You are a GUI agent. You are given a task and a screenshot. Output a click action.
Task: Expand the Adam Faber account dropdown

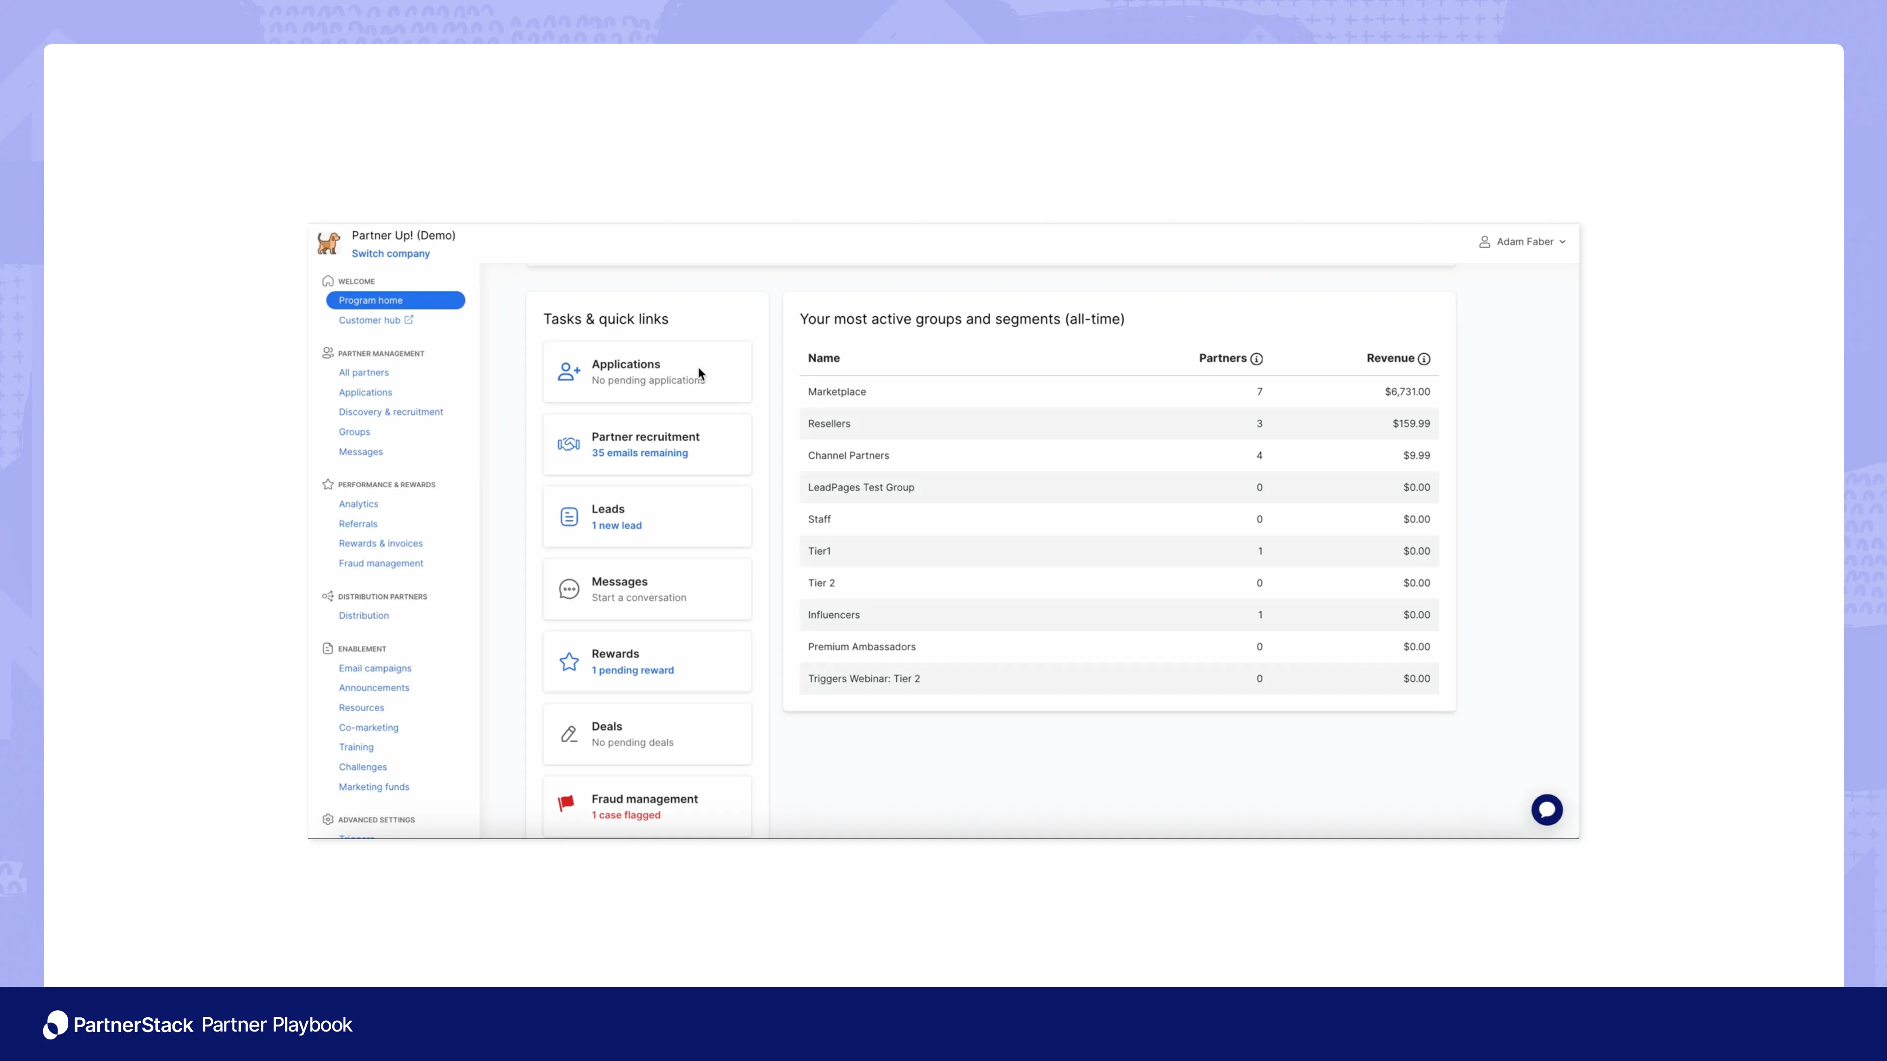1522,242
